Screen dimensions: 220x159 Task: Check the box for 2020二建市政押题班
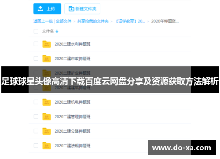[x=36, y=58]
